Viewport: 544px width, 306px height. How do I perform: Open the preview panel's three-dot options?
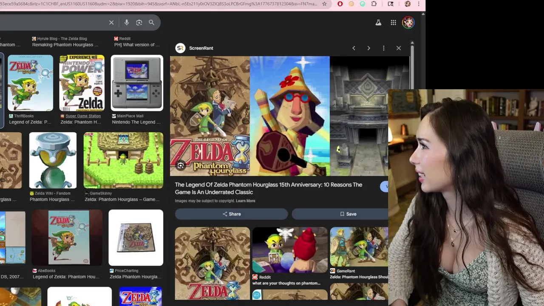pyautogui.click(x=384, y=48)
